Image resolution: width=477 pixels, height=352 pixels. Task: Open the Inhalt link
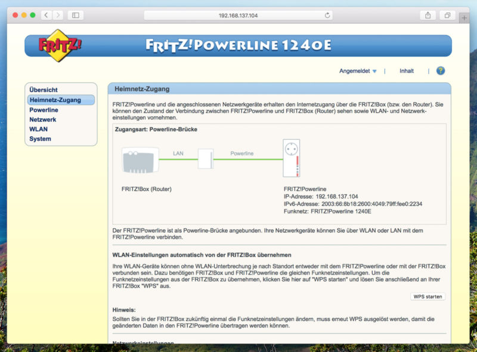click(407, 71)
